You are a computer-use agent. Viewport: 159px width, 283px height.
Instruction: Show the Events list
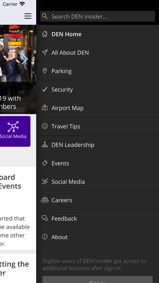(98, 163)
